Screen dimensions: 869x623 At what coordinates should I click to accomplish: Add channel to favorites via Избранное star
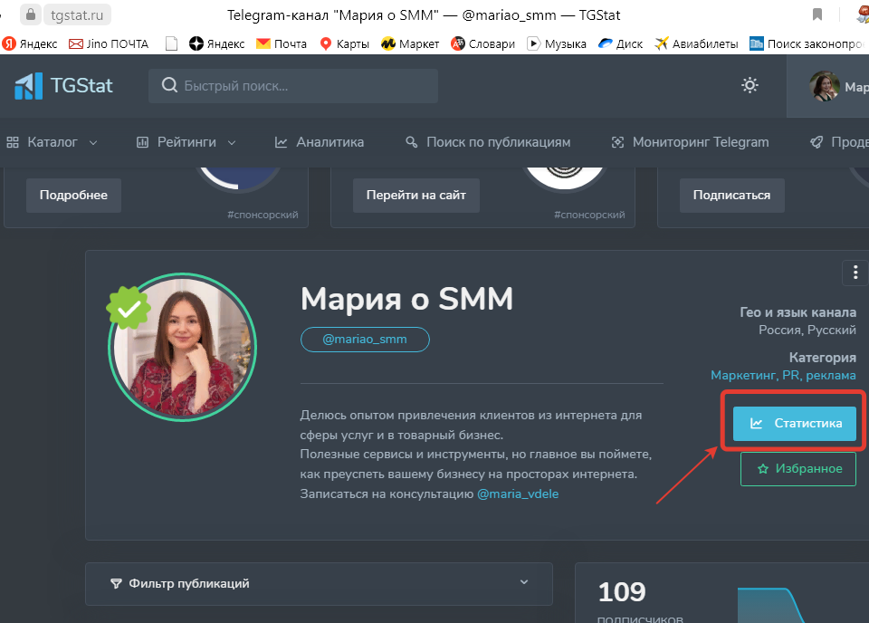tap(797, 469)
